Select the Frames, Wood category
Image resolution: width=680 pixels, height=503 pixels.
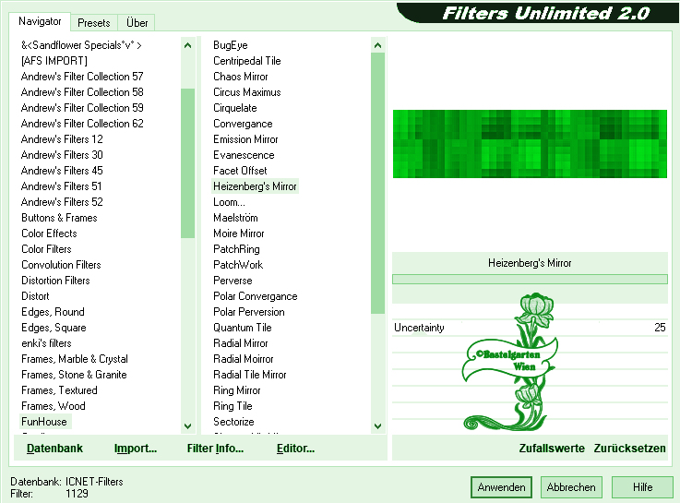54,406
